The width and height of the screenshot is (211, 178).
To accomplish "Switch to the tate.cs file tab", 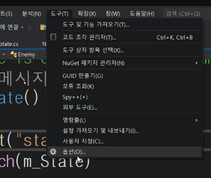I will (x=9, y=44).
